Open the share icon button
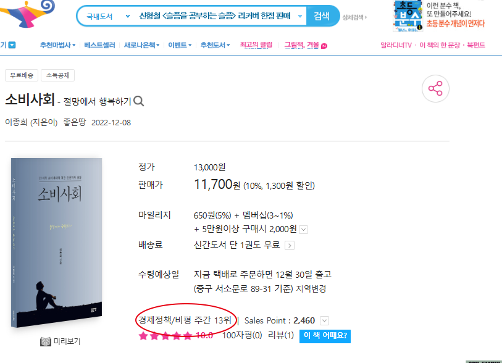Image resolution: width=502 pixels, height=363 pixels. pos(435,89)
